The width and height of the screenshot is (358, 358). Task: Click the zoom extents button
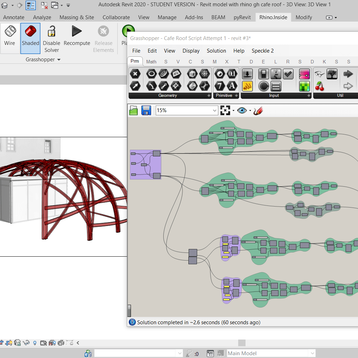click(x=225, y=110)
